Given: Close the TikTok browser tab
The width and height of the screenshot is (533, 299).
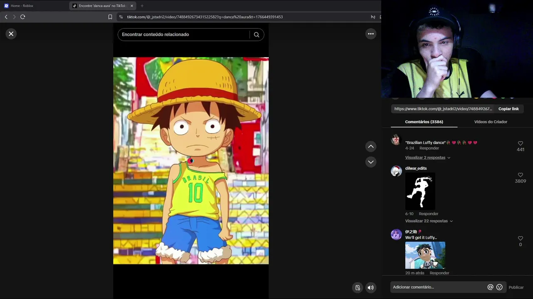Looking at the screenshot, I should coord(132,6).
